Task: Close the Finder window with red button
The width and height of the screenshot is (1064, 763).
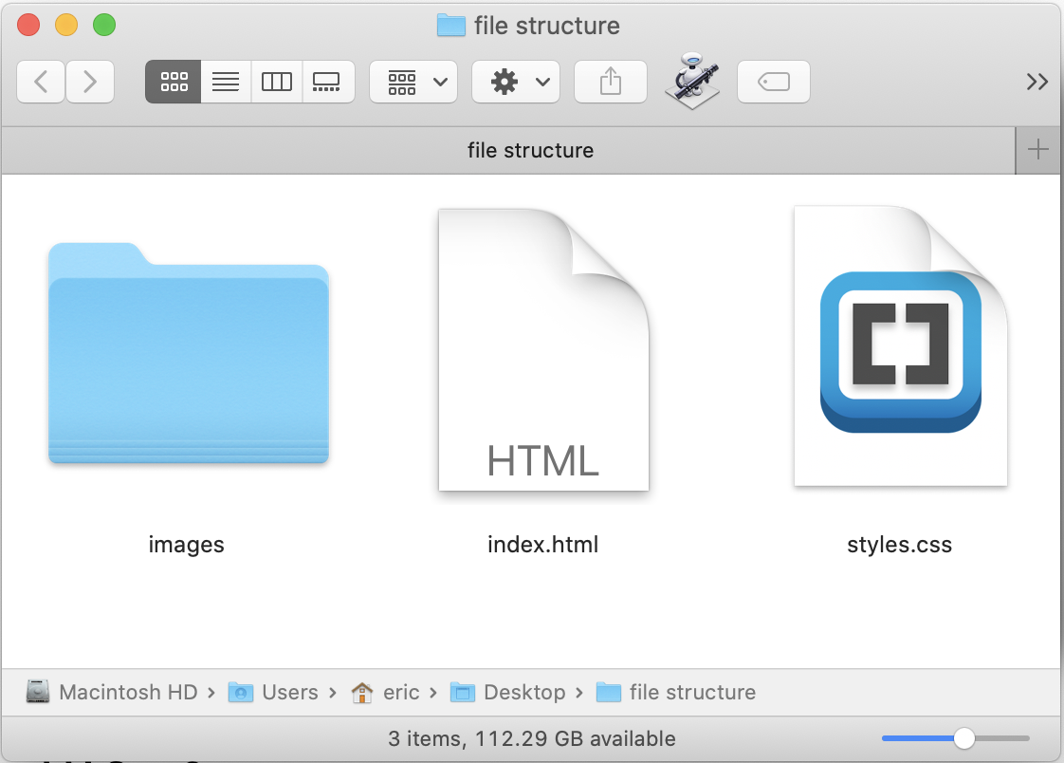Action: pos(28,25)
